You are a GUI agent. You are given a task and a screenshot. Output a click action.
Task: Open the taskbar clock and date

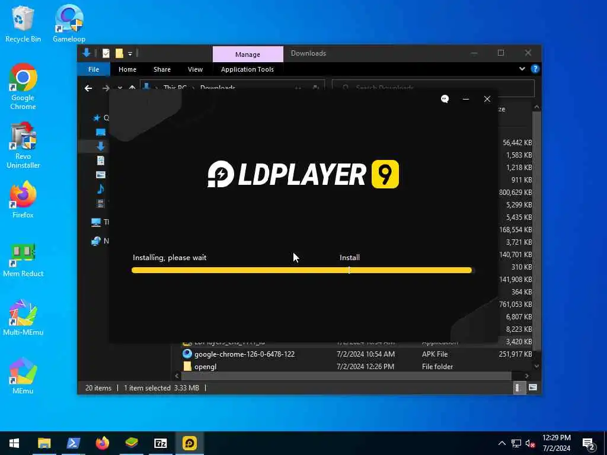point(556,443)
